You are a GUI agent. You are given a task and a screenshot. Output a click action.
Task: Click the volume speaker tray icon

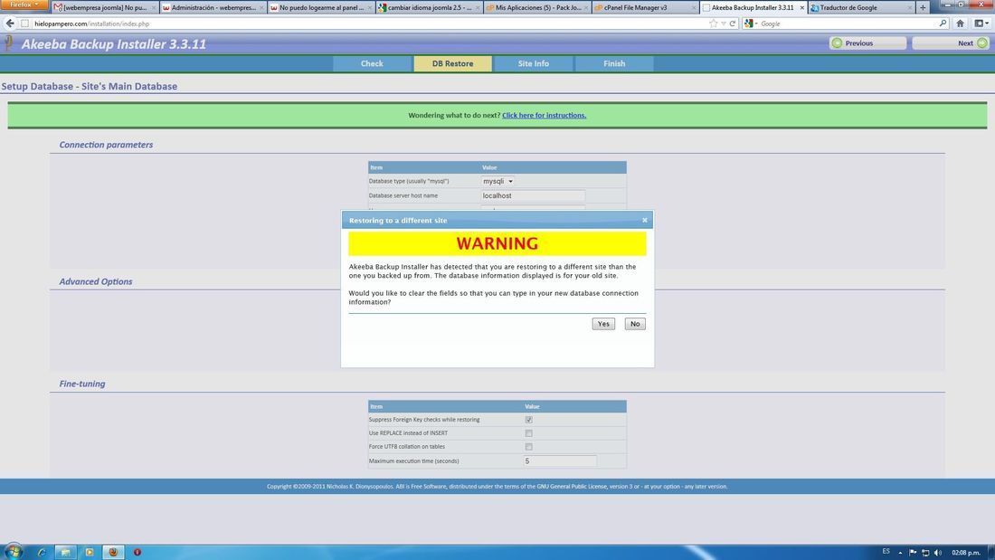[x=938, y=553]
